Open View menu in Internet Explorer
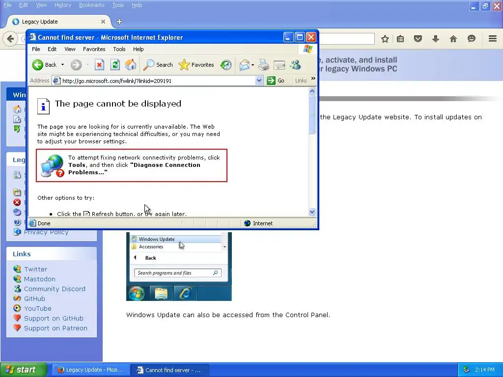This screenshot has width=503, height=377. tap(70, 49)
